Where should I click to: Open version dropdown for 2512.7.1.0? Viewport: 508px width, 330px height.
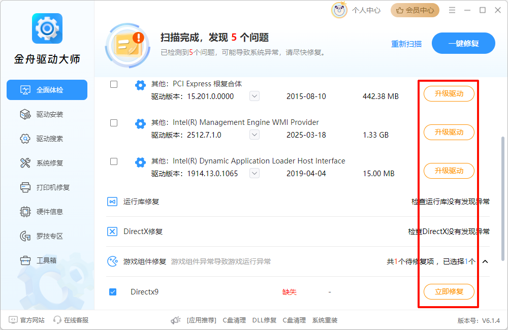255,135
